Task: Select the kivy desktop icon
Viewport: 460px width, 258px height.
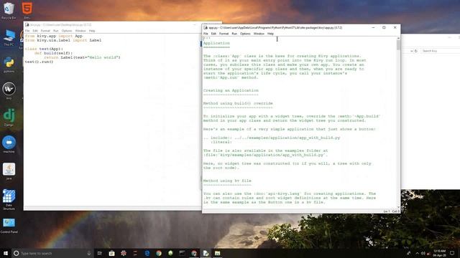Action: [x=9, y=91]
